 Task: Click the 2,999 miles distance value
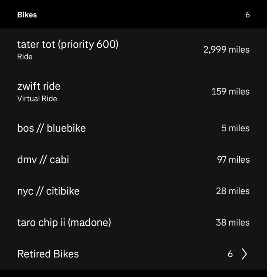(x=226, y=50)
